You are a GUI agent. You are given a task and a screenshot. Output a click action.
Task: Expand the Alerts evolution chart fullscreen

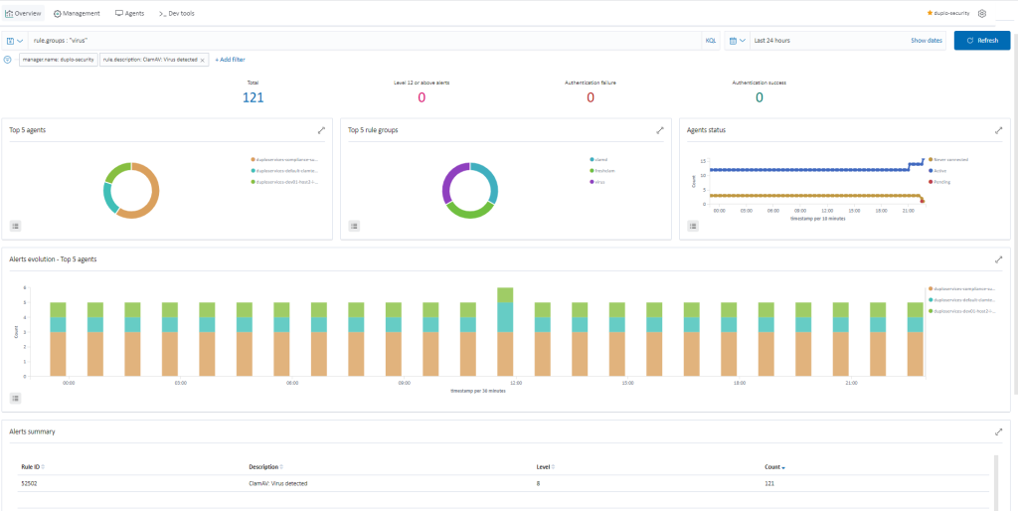coord(998,258)
